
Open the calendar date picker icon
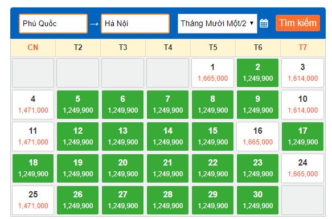pyautogui.click(x=264, y=23)
